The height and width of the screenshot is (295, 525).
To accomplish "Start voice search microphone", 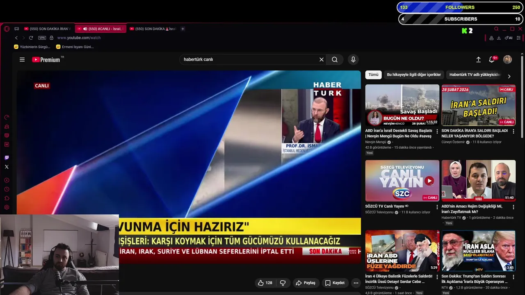I will [353, 59].
